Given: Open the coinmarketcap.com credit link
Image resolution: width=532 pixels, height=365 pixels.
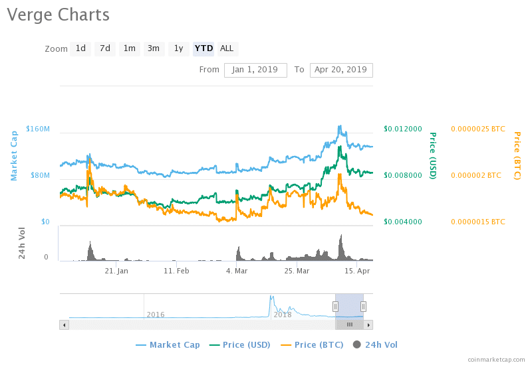Looking at the screenshot, I should (496, 360).
